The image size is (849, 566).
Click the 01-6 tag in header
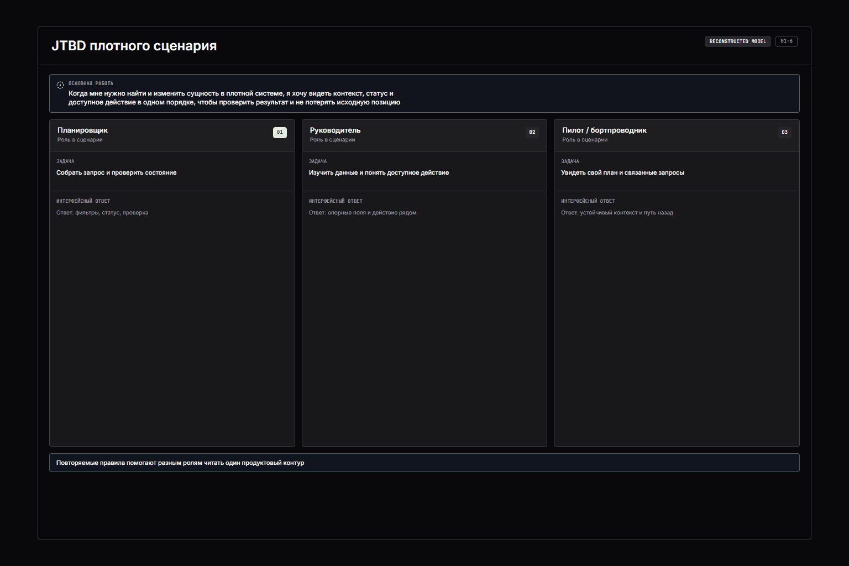[x=786, y=41]
